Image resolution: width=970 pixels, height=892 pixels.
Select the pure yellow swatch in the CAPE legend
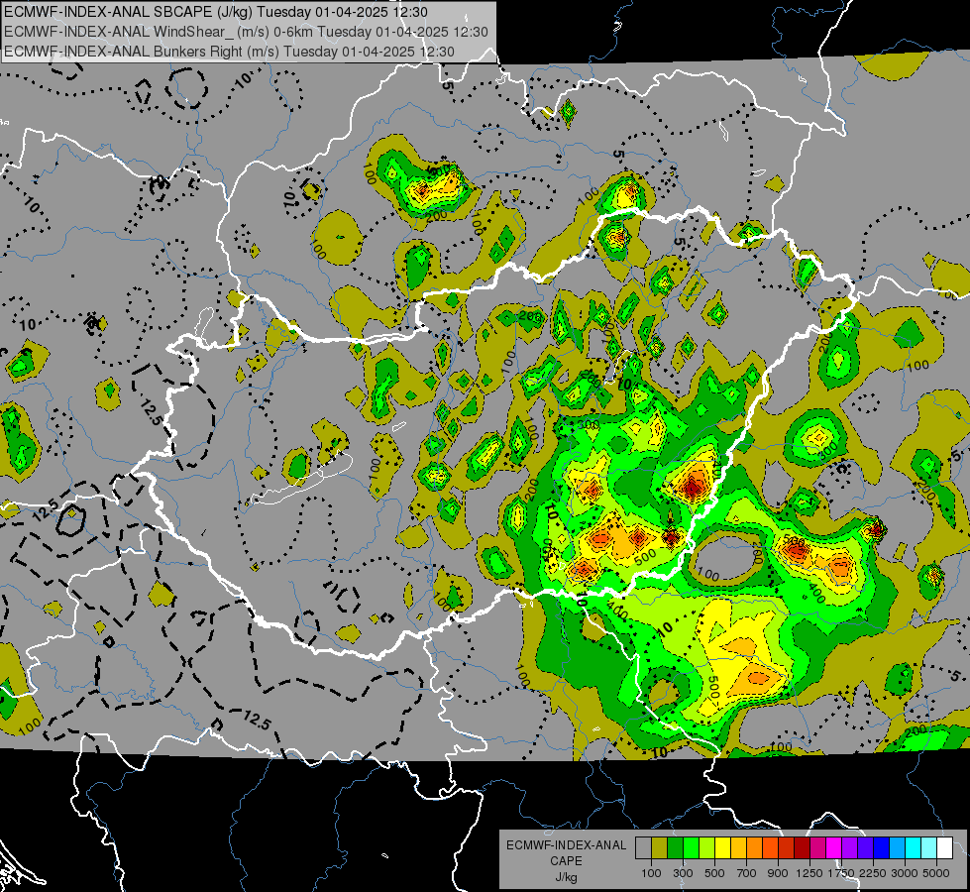(722, 848)
